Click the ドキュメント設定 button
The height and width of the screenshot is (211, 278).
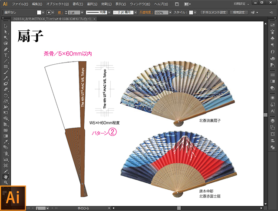pos(214,13)
